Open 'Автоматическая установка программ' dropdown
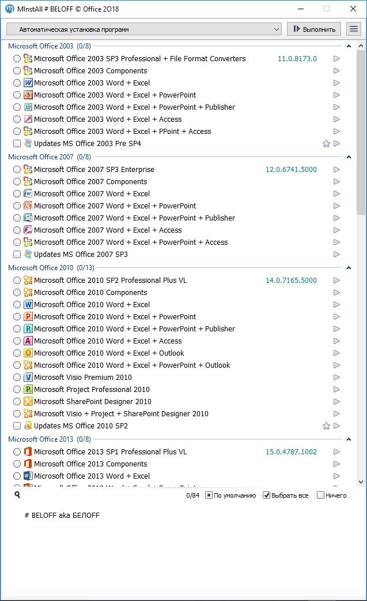Image resolution: width=367 pixels, height=601 pixels. (x=144, y=29)
